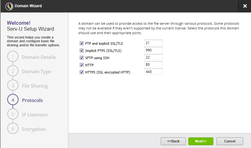Image resolution: width=251 pixels, height=148 pixels.
Task: Click the step 2 circle icon
Action: [13, 72]
